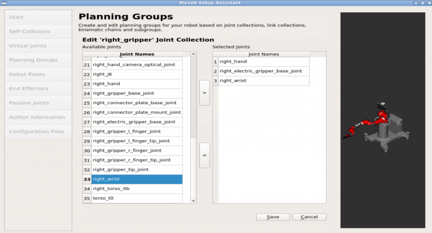Select right_connector_plate_base_joint row

(x=137, y=103)
